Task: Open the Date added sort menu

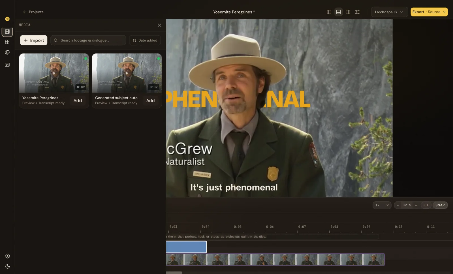Action: 145,40
